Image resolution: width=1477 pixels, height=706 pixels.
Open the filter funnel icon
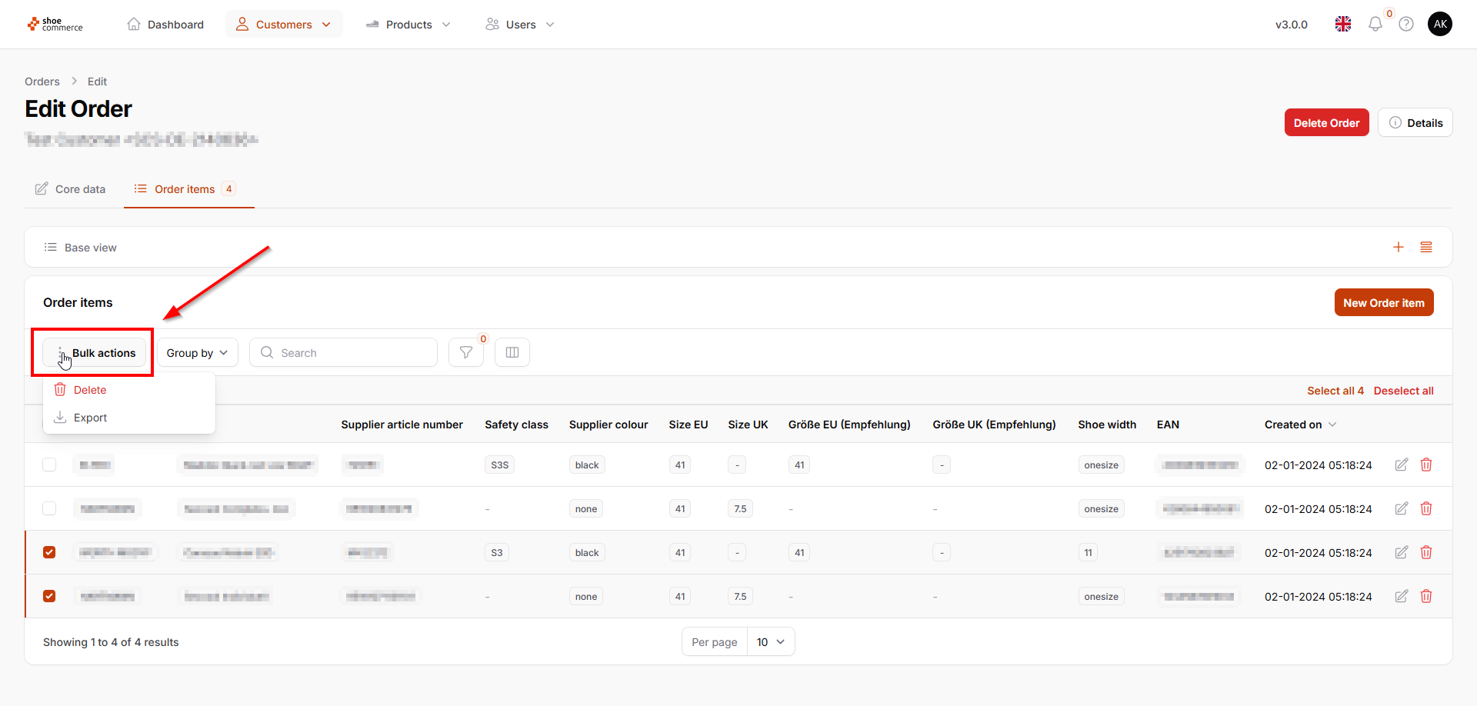point(466,353)
